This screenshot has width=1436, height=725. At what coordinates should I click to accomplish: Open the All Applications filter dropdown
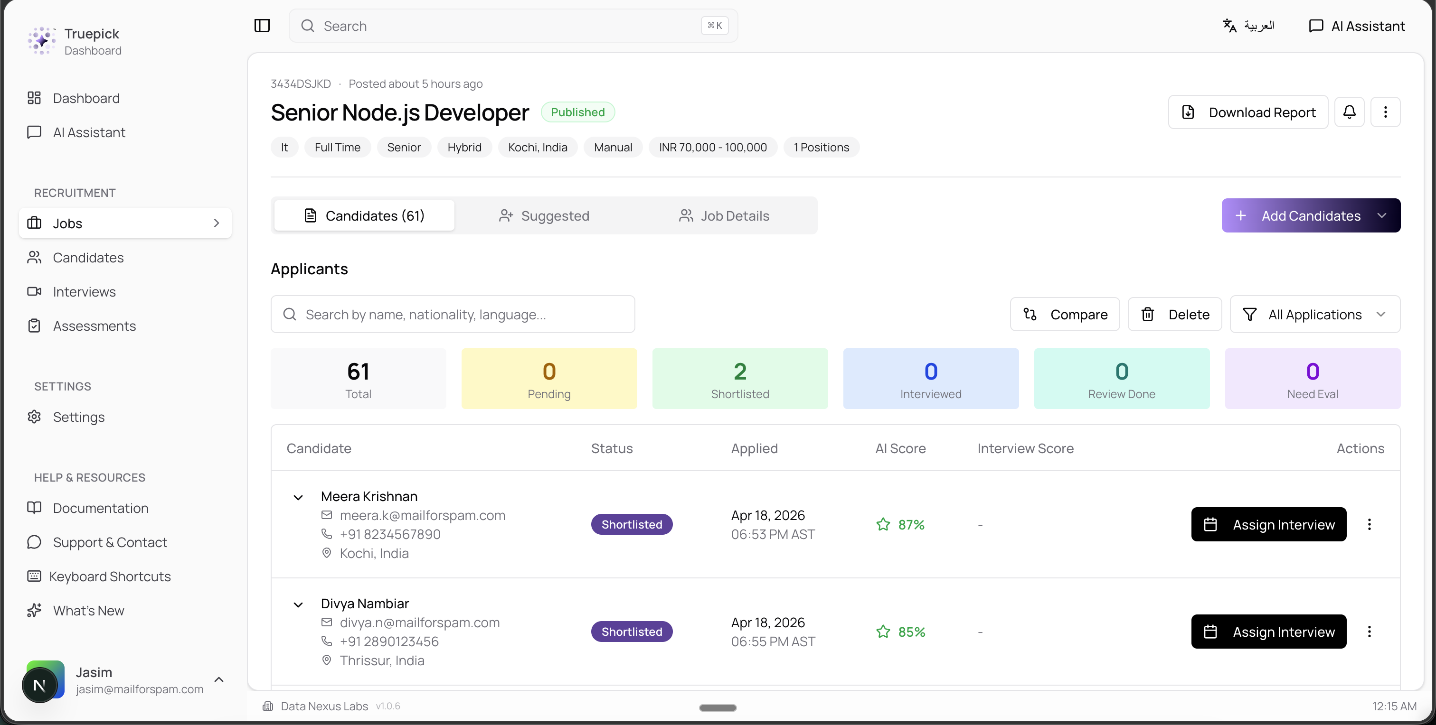(1314, 315)
